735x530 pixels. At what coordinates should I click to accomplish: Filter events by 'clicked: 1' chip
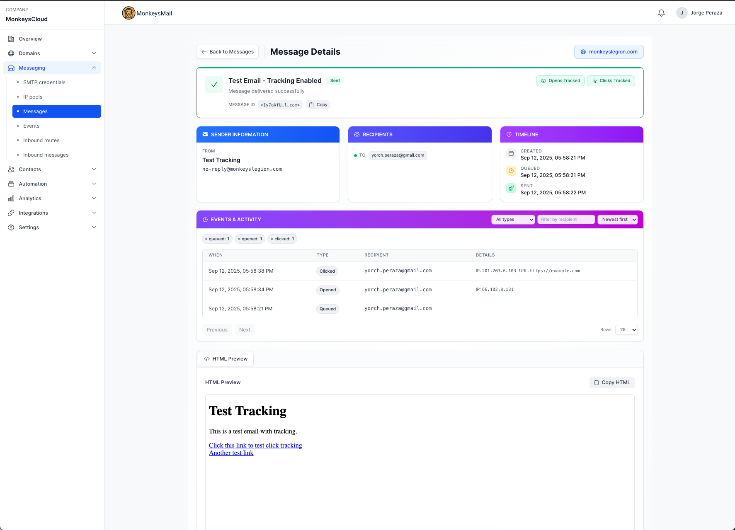click(282, 239)
